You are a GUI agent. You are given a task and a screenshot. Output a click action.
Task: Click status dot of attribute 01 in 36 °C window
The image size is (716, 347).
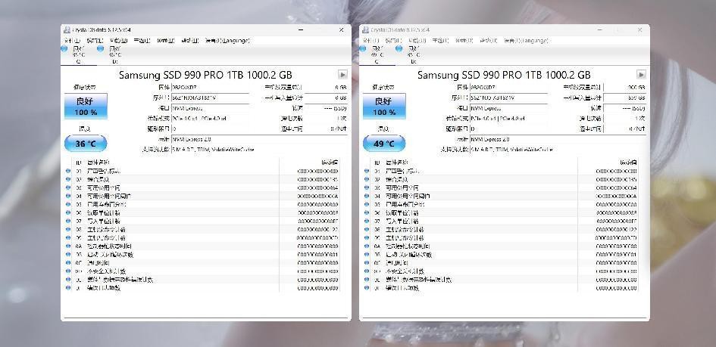point(68,171)
